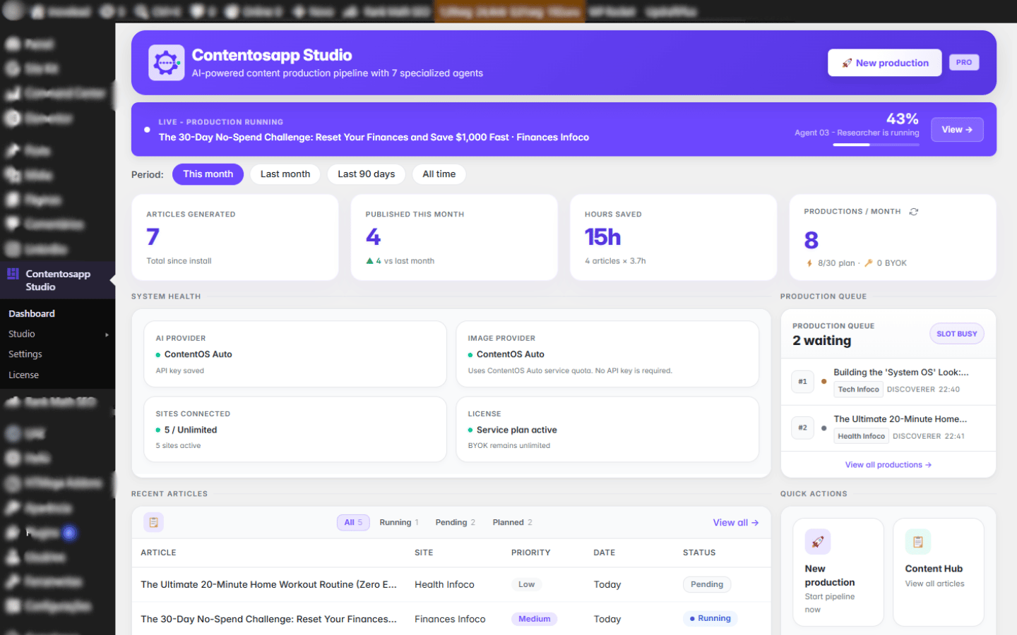Click the License Service plan active card

point(607,429)
